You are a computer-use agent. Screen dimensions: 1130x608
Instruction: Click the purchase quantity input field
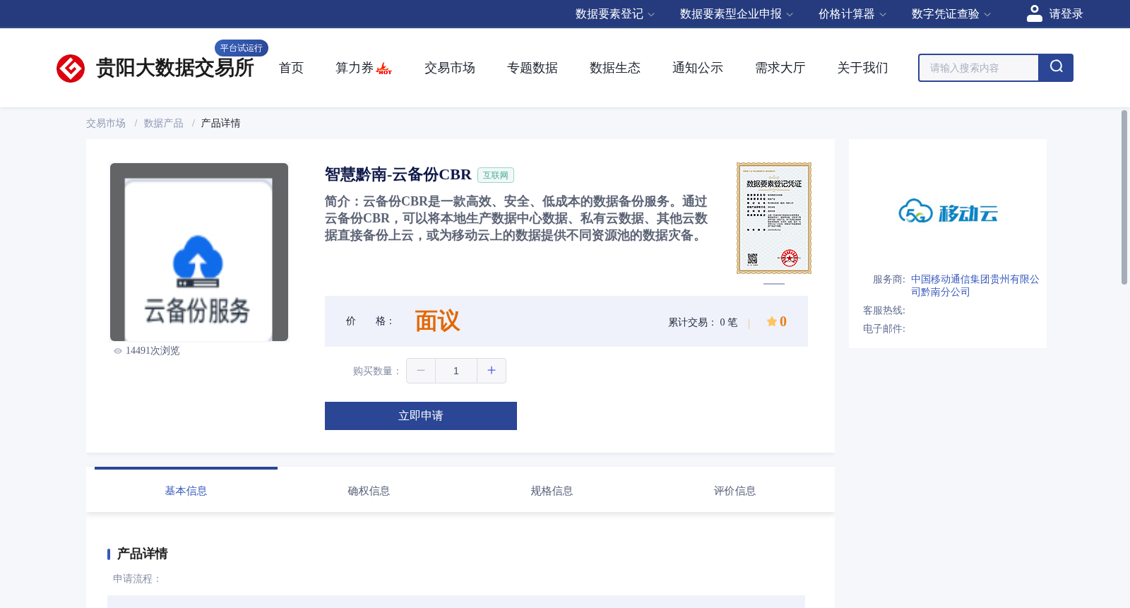(x=456, y=371)
